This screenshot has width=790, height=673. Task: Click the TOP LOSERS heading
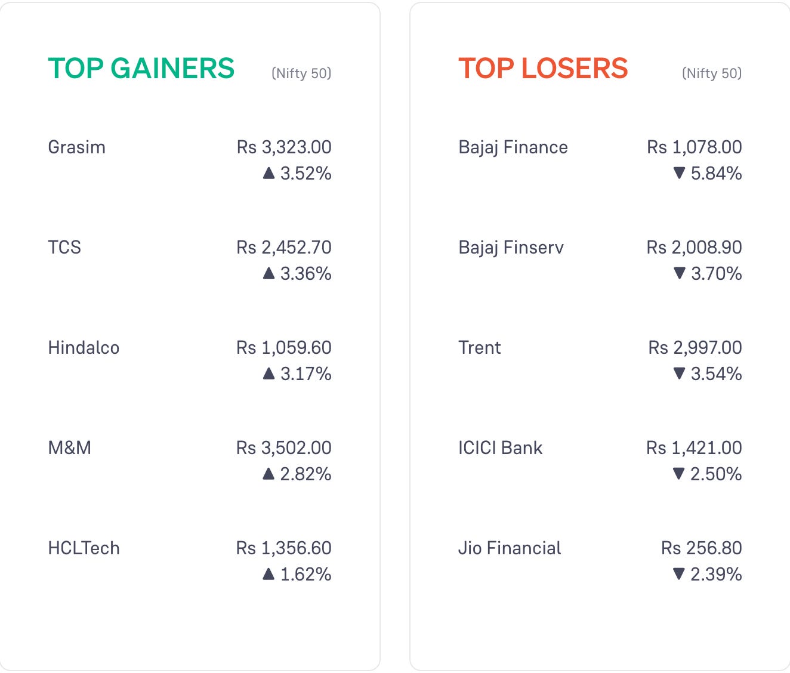pos(543,68)
